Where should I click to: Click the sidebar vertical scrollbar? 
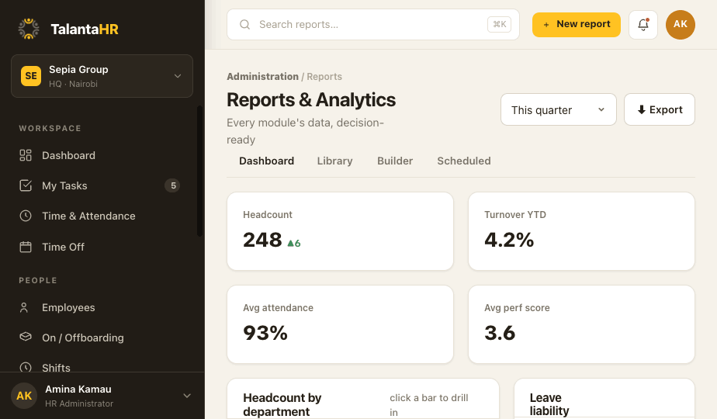[x=199, y=171]
